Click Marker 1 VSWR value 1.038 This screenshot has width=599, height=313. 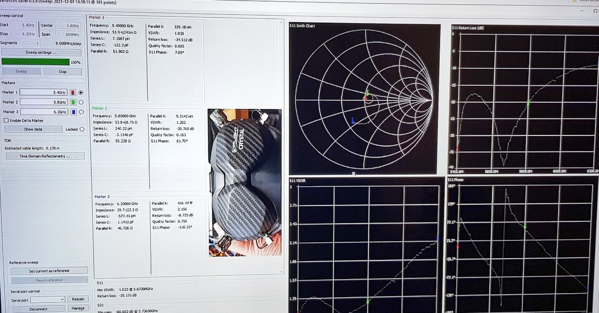[x=179, y=33]
